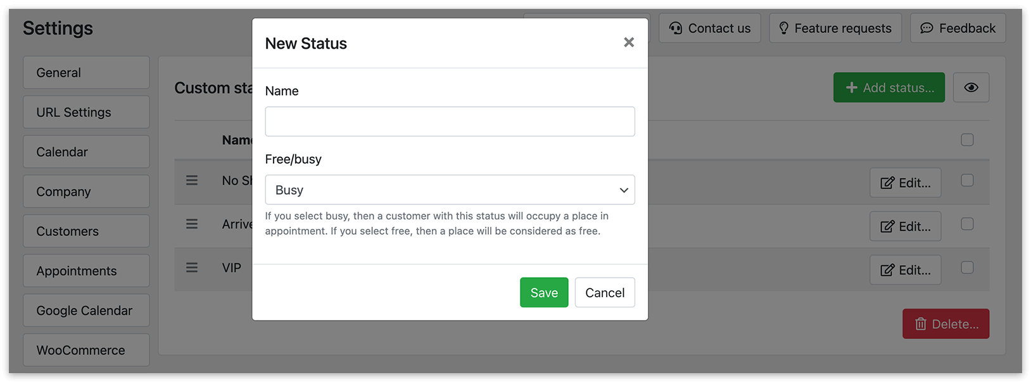The width and height of the screenshot is (1031, 382).
Task: Open URL Settings tab
Action: (x=86, y=112)
